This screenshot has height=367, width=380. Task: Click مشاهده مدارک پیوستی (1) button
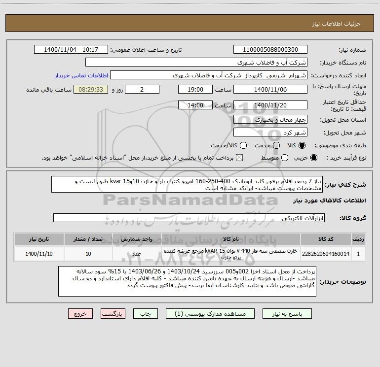tap(210, 314)
